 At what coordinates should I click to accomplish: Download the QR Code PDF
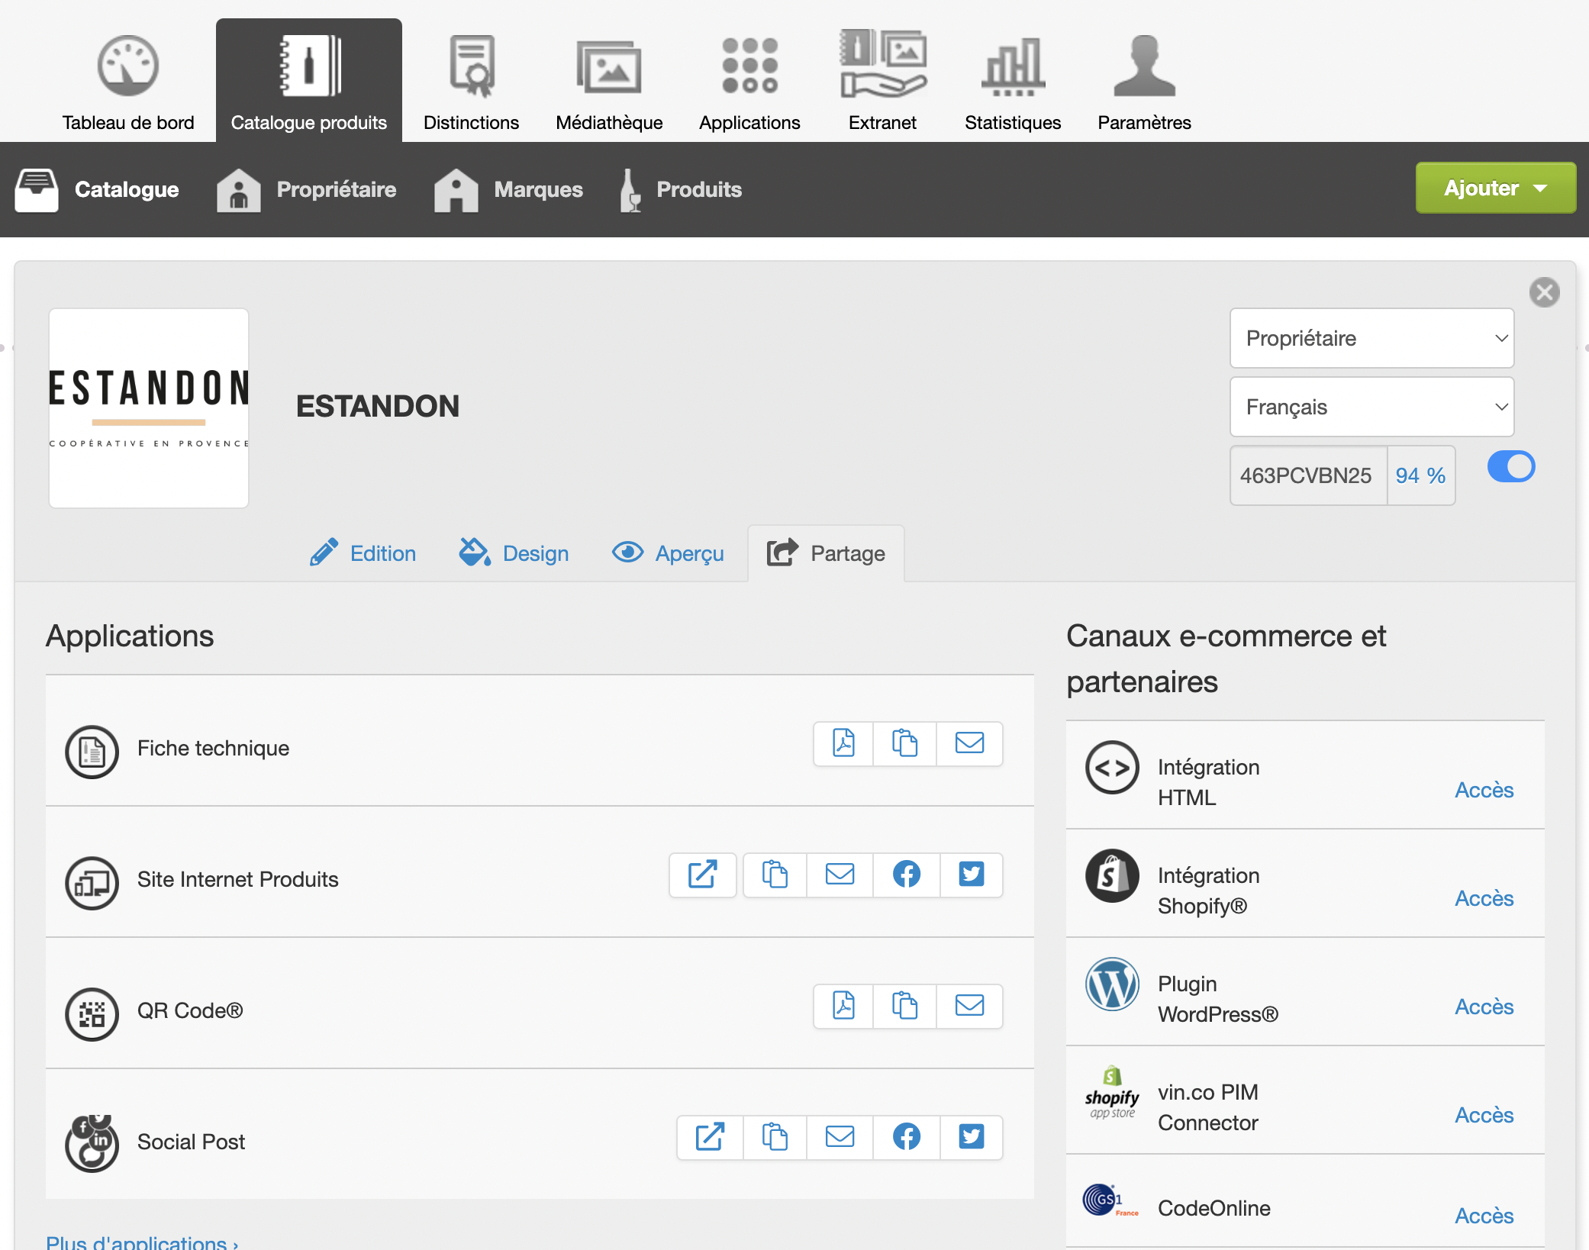[843, 1006]
